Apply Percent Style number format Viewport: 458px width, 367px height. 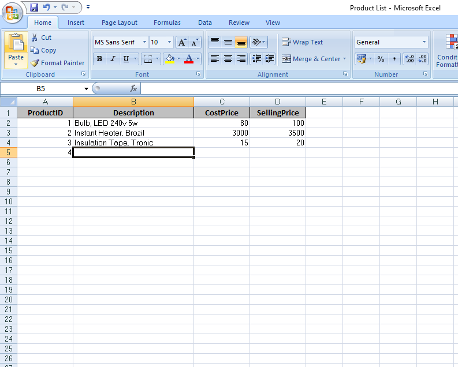[x=381, y=59]
